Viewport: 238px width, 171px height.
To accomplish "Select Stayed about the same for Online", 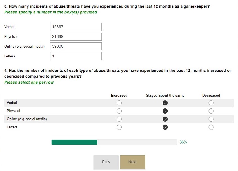I will (x=165, y=119).
